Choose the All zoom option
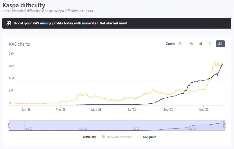The height and width of the screenshot is (149, 234). click(x=220, y=44)
